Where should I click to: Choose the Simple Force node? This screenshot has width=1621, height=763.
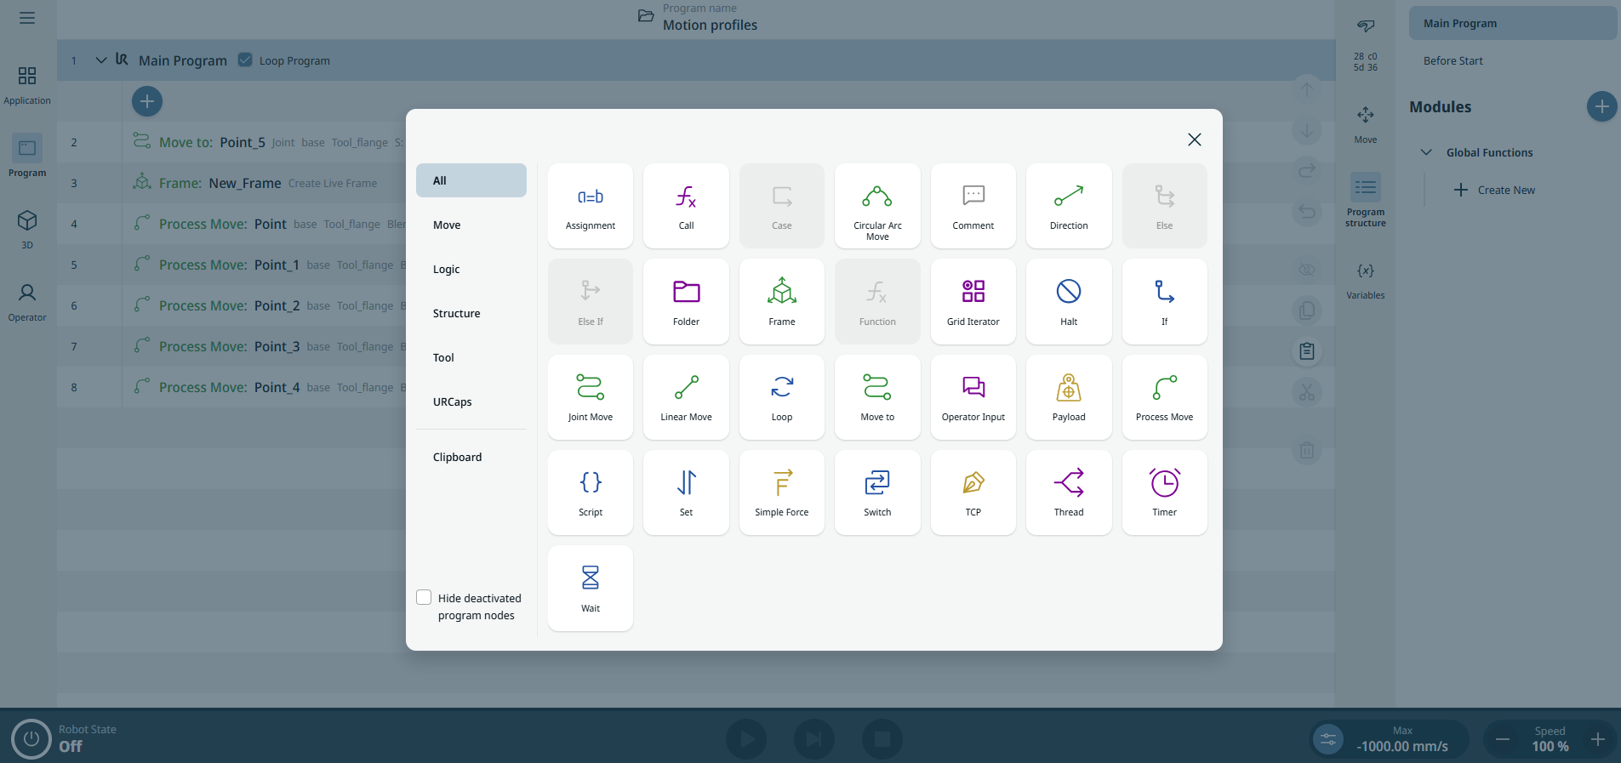pos(781,493)
